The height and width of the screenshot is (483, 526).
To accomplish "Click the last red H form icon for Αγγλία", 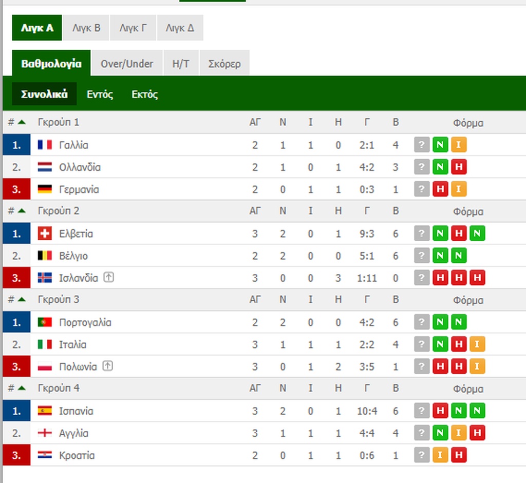I will click(x=477, y=433).
